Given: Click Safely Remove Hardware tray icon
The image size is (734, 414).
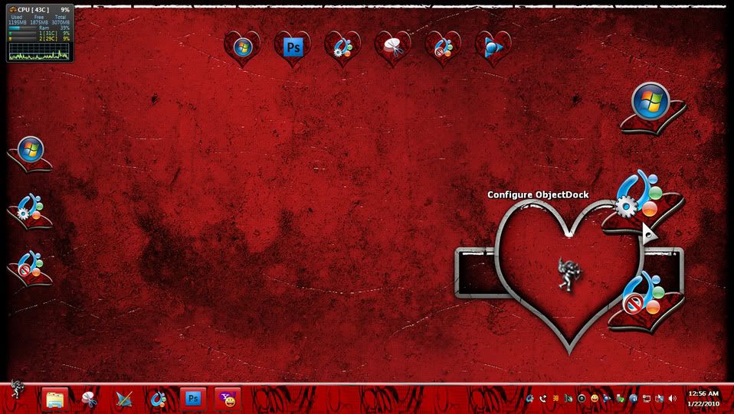Looking at the screenshot, I should [x=621, y=399].
